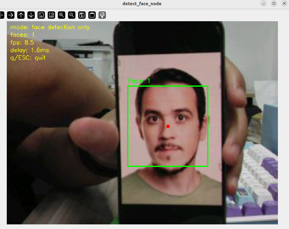The width and height of the screenshot is (289, 229).
Task: Pan the image up with arrow icon
Action: [21, 15]
